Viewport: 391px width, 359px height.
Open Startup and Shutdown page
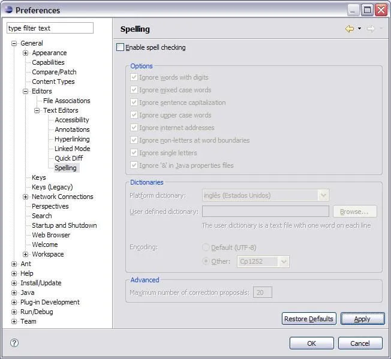point(64,225)
